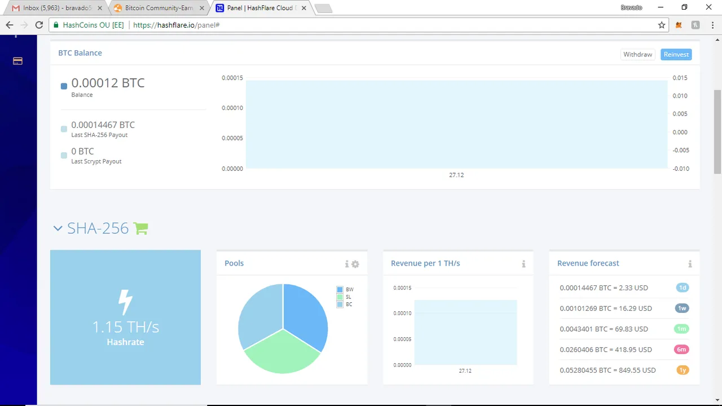Bookmark this page with the star icon
The height and width of the screenshot is (406, 722).
(x=662, y=25)
